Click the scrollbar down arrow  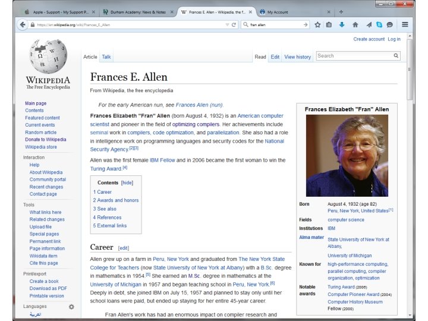[x=410, y=315]
